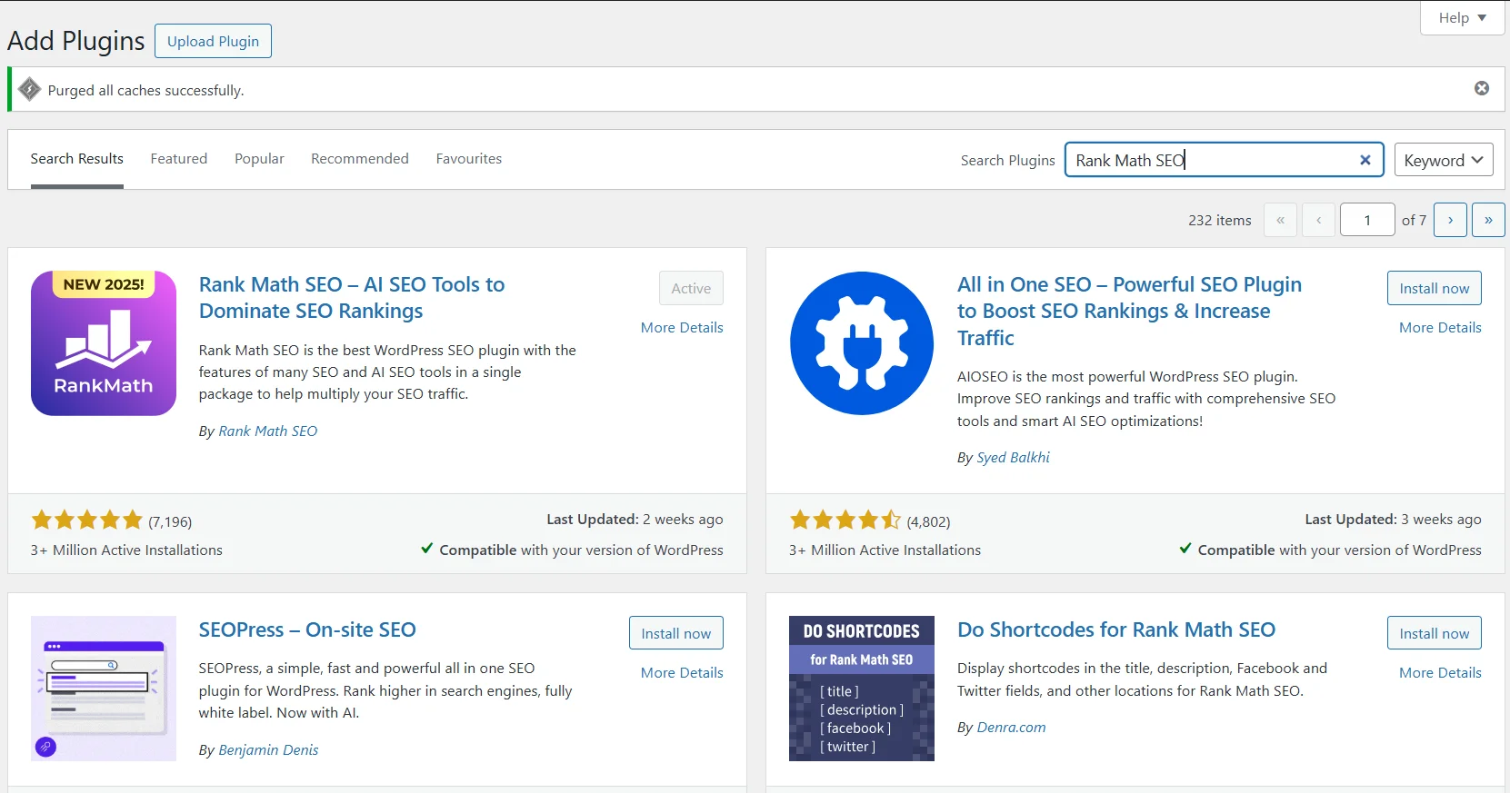
Task: Install Do Shortcodes for Rank Math SEO
Action: pos(1434,633)
